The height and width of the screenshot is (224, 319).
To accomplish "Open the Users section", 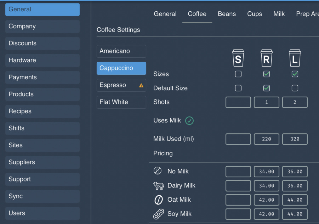I will click(42, 213).
